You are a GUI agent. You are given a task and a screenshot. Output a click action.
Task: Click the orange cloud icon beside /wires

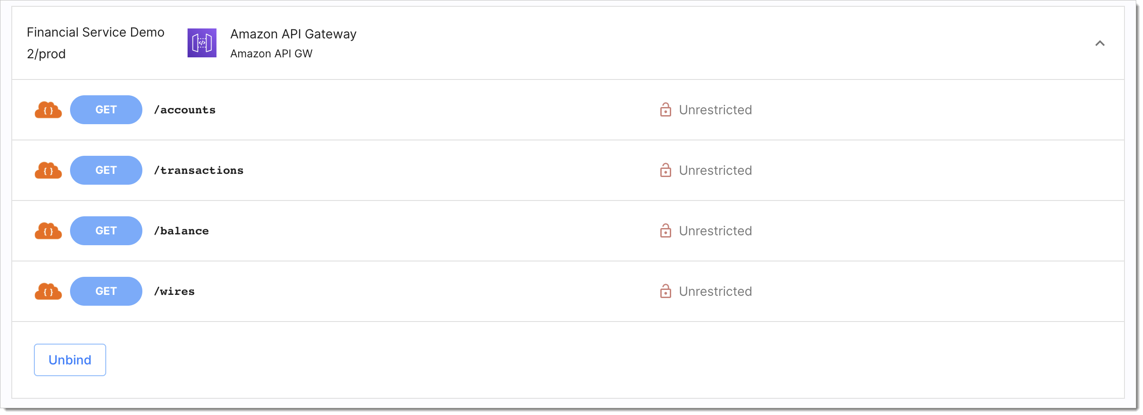click(48, 291)
